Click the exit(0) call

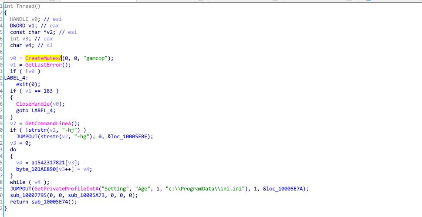tap(27, 84)
